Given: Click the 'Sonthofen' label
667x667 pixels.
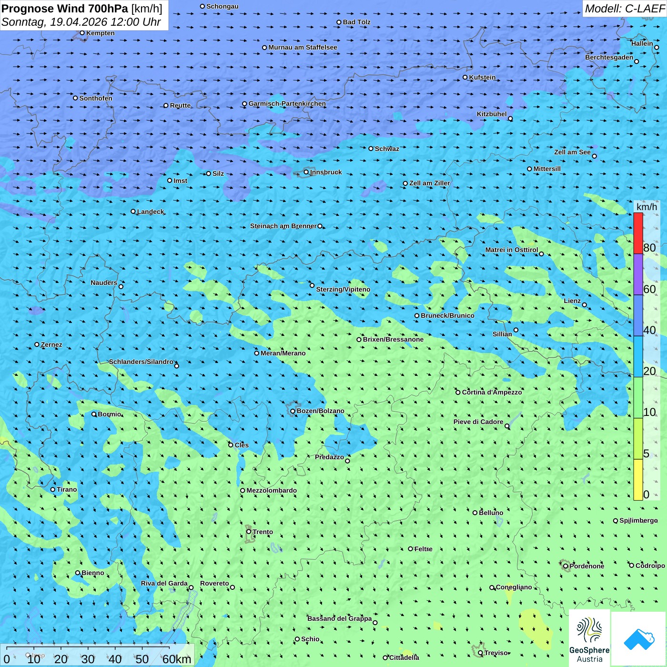Looking at the screenshot, I should coord(96,98).
